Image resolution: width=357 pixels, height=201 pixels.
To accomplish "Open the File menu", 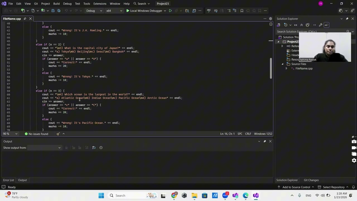I will tap(11, 4).
